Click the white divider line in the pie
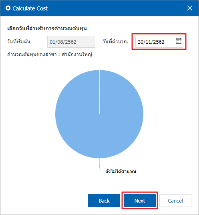 [99, 92]
